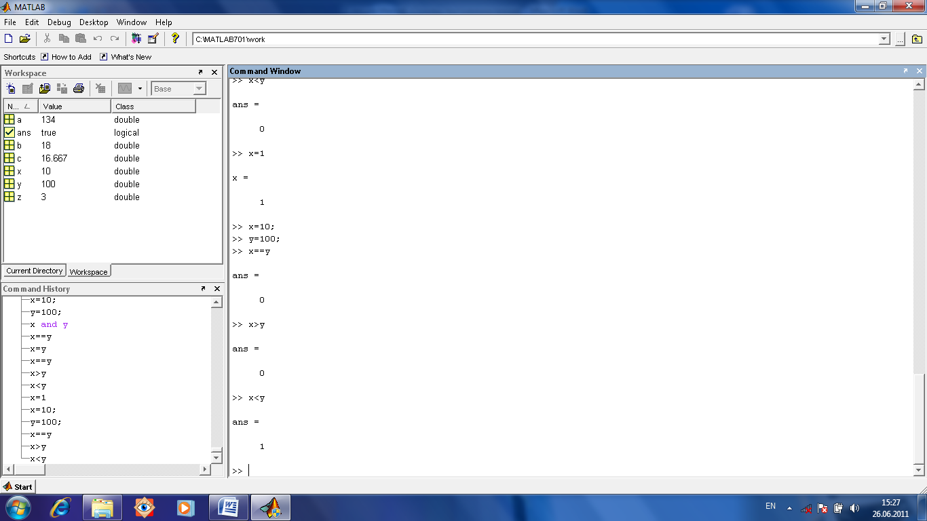The width and height of the screenshot is (927, 521).
Task: Open the Debug menu
Action: pyautogui.click(x=59, y=22)
